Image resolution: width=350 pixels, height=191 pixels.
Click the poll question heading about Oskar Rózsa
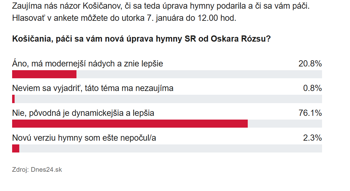[141, 39]
